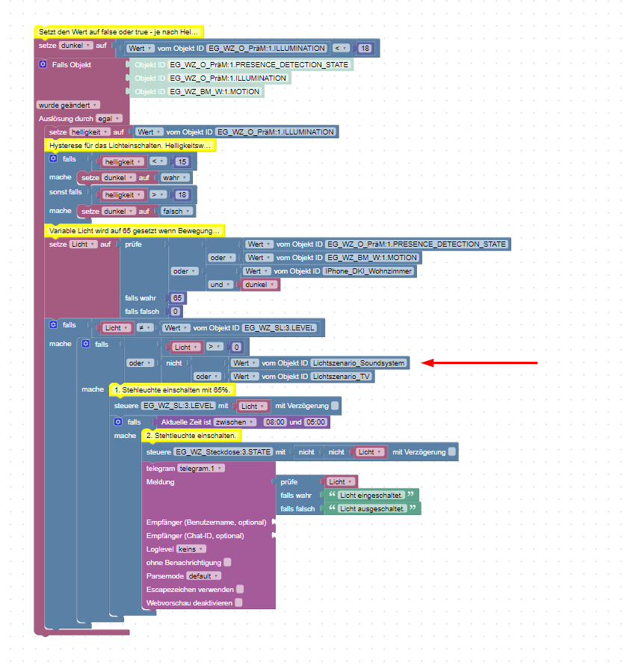Open the 'und' logic operator dropdown
The height and width of the screenshot is (666, 627).
point(220,285)
